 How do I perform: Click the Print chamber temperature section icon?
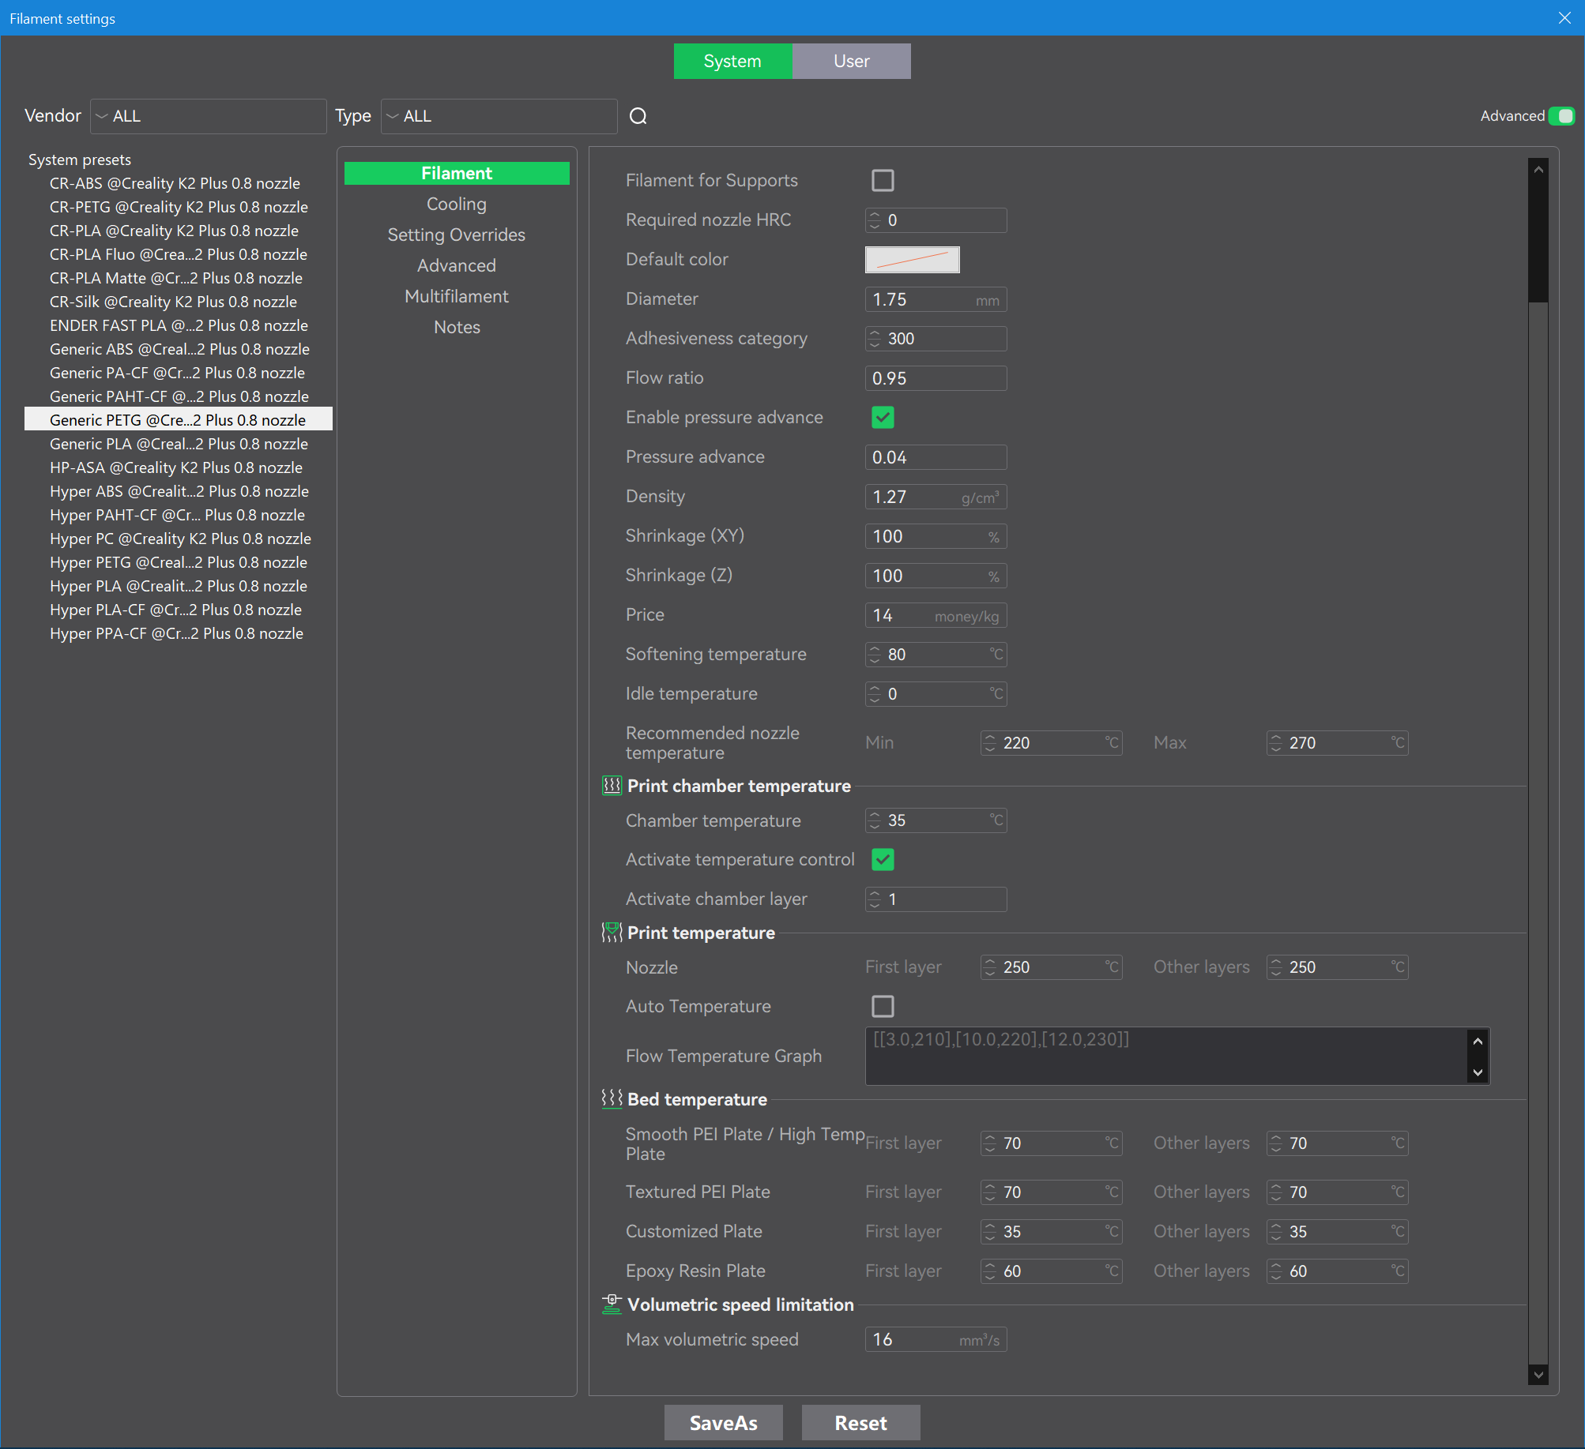click(612, 785)
